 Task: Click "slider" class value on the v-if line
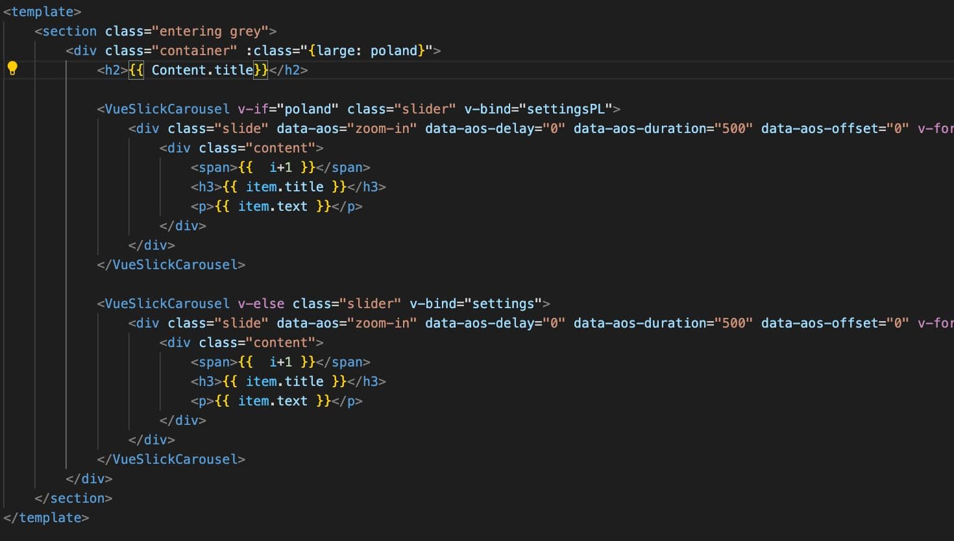point(425,109)
